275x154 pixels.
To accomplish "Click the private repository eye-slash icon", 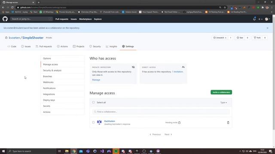I will [x=133, y=67].
